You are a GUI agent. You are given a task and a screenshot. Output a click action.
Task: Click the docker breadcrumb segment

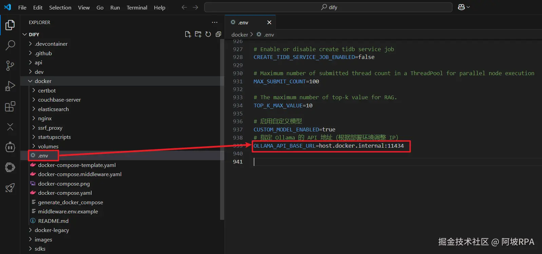pyautogui.click(x=240, y=35)
